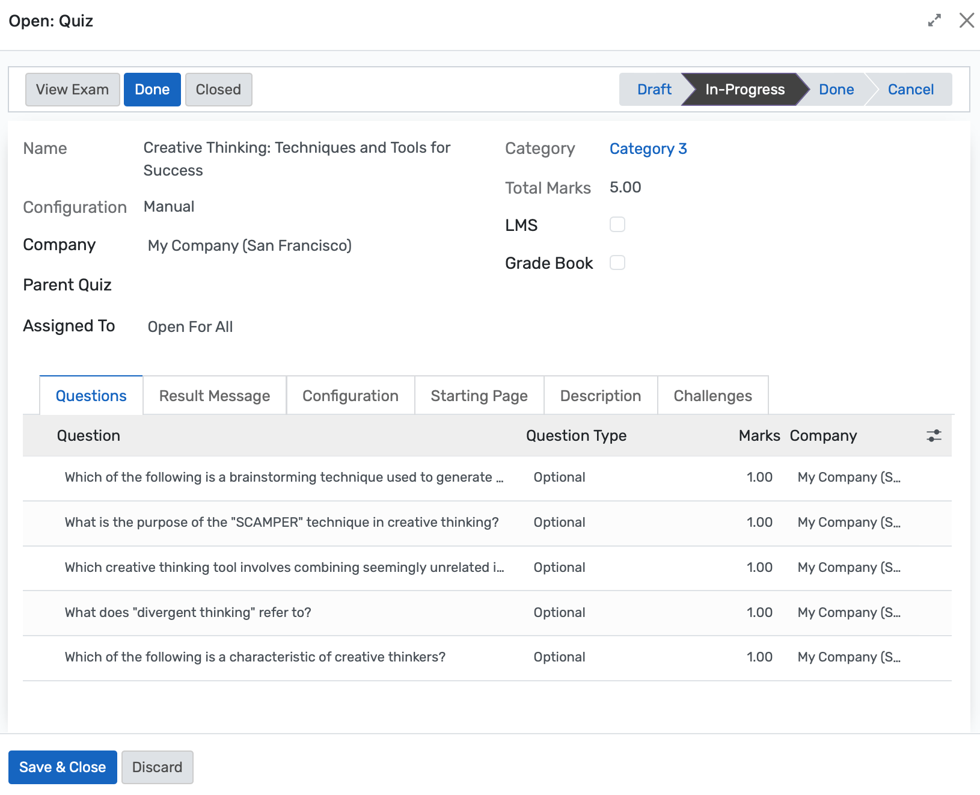Select the Questions tab
This screenshot has width=980, height=795.
[x=91, y=395]
